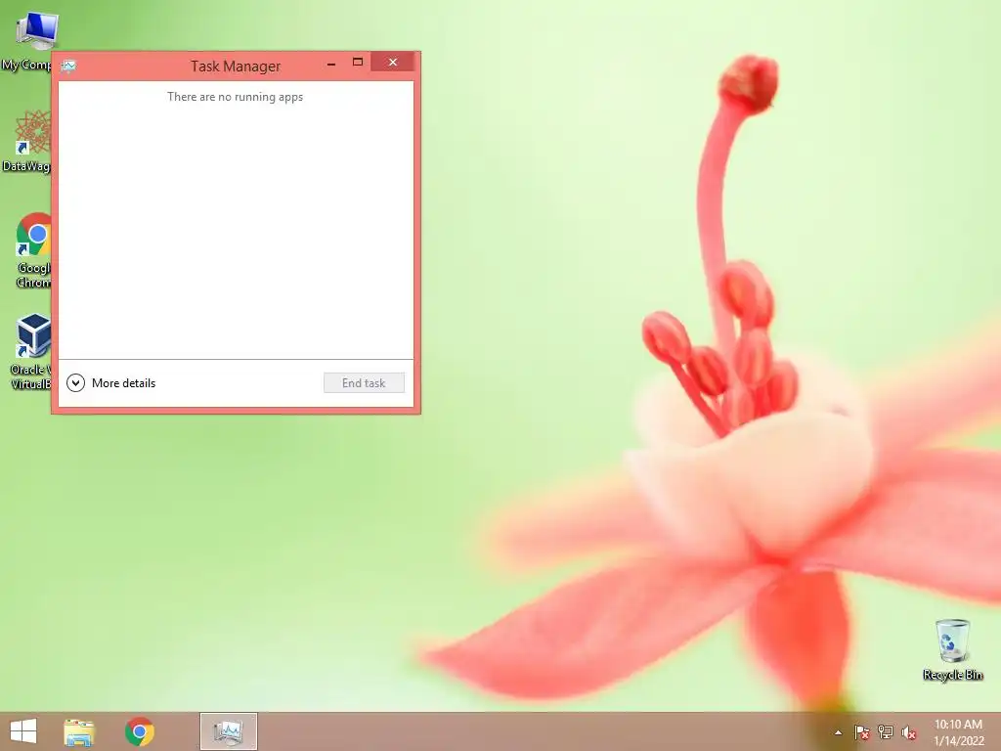Open File Explorer from taskbar
This screenshot has height=751, width=1001.
[79, 731]
